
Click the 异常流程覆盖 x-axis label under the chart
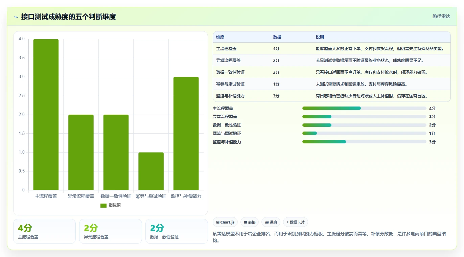pyautogui.click(x=81, y=196)
